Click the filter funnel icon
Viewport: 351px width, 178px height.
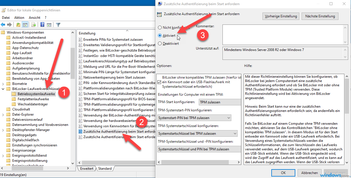[x=58, y=25]
